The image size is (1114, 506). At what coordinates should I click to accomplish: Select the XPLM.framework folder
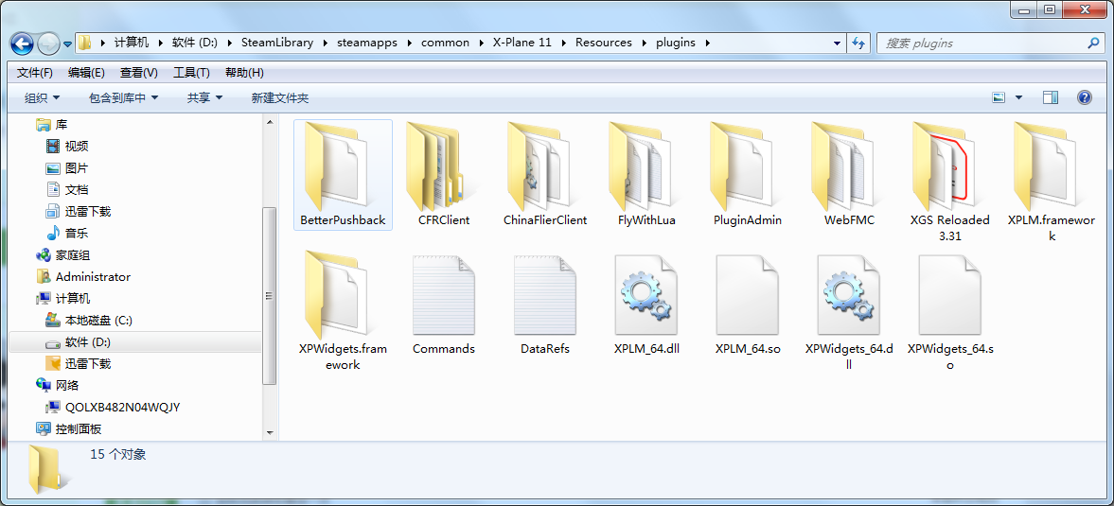1052,182
